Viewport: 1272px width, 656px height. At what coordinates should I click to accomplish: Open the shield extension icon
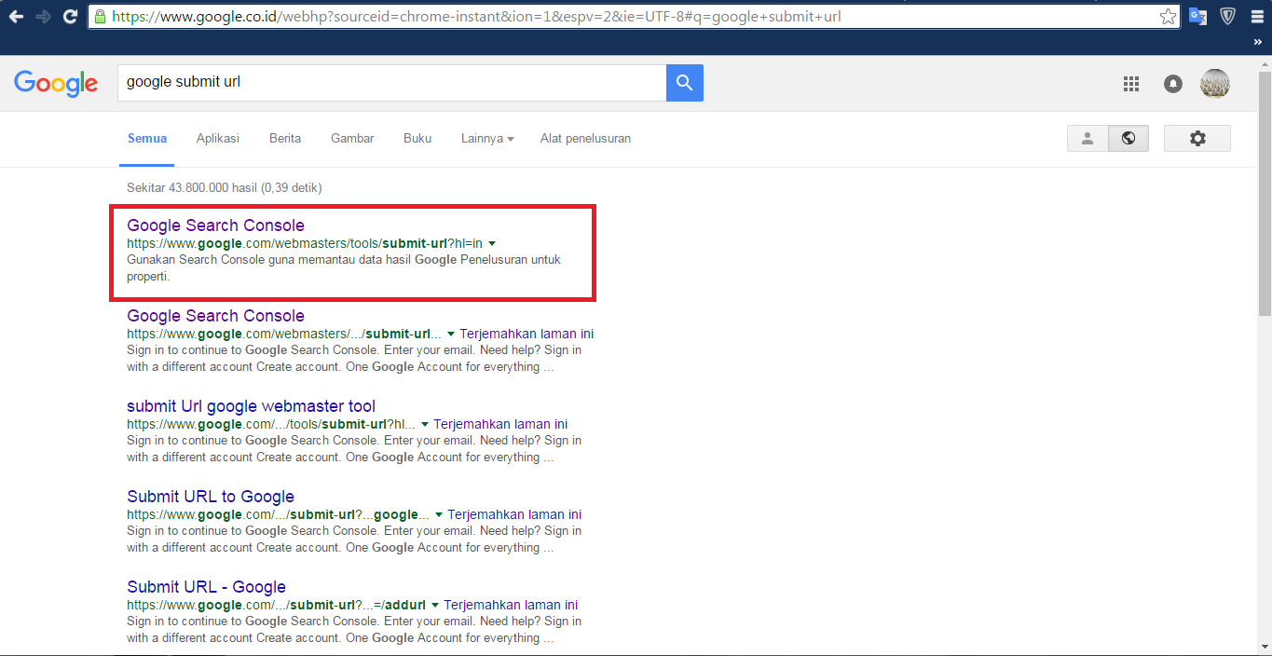tap(1228, 16)
